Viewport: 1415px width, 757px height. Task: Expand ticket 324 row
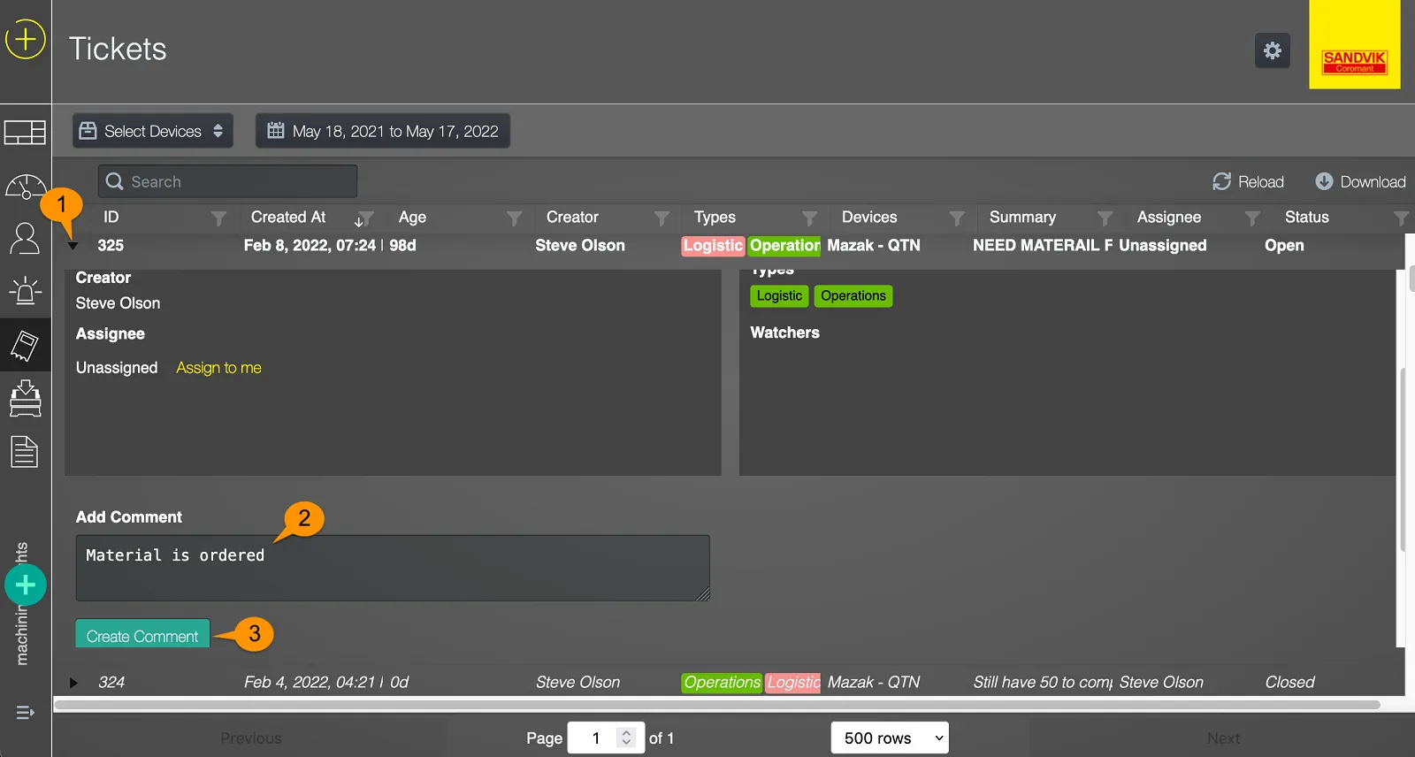[x=73, y=683]
